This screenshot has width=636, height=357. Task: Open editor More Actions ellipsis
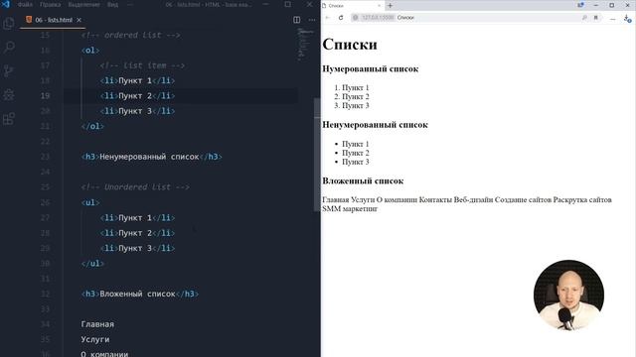pyautogui.click(x=312, y=20)
